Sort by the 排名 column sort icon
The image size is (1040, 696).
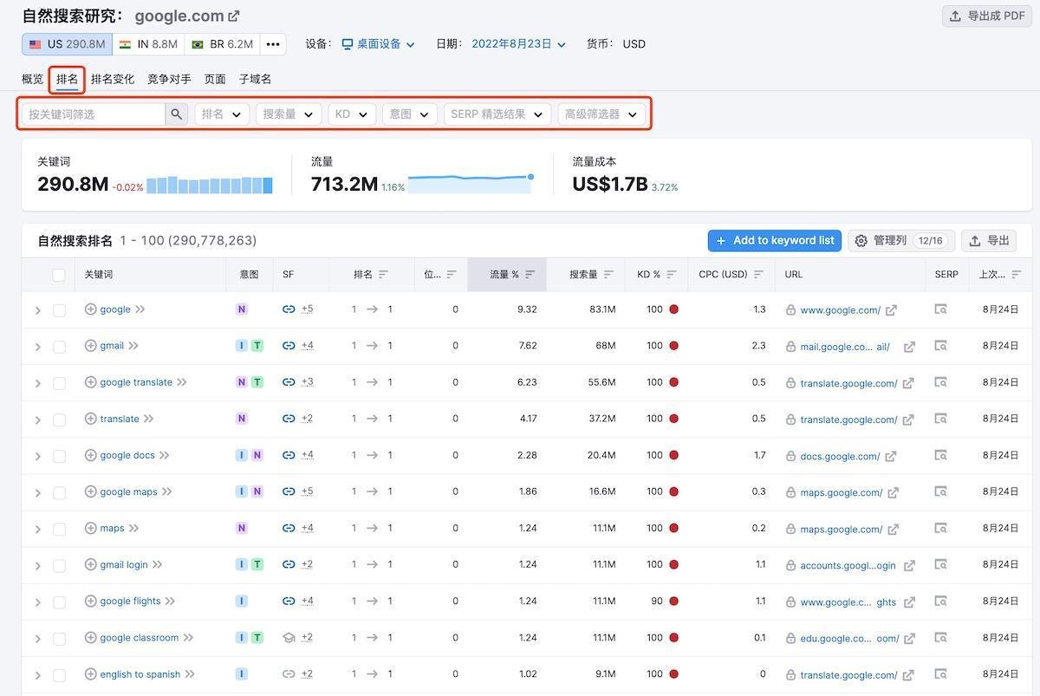[x=383, y=275]
